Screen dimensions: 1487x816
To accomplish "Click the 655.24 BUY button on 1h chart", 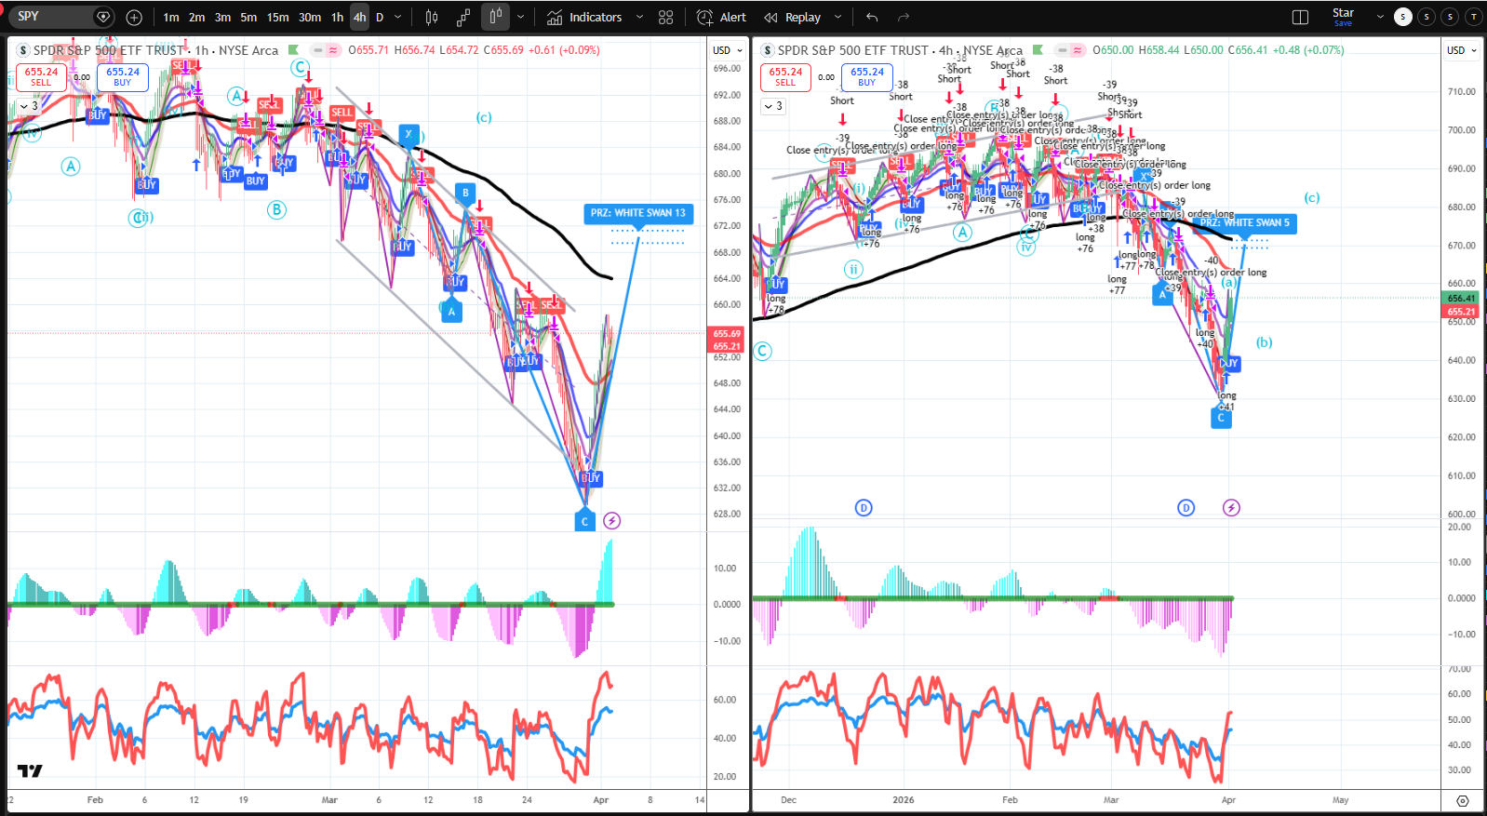I will (x=123, y=76).
